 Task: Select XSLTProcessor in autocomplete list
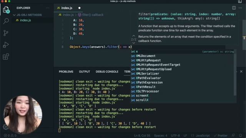point(182,91)
